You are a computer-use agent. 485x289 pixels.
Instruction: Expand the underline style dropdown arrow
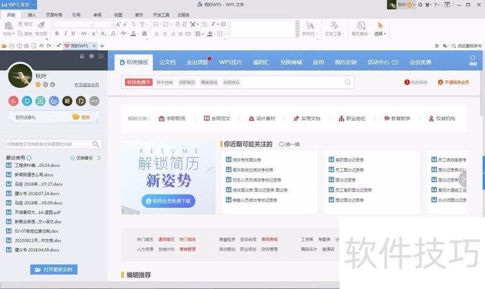(78, 34)
